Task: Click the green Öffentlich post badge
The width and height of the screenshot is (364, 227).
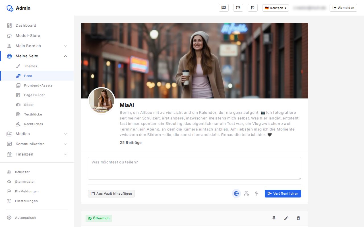Action: click(x=99, y=218)
